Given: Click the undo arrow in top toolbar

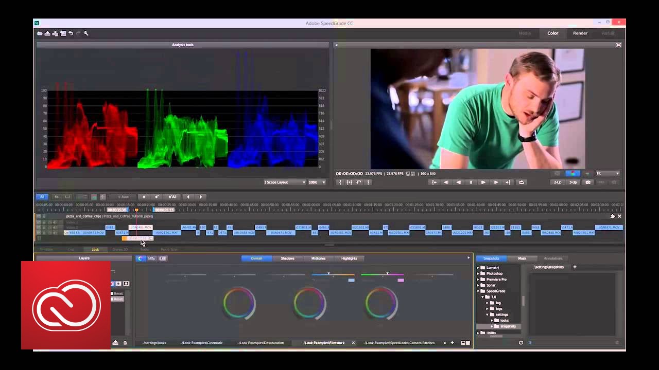Looking at the screenshot, I should pyautogui.click(x=71, y=33).
